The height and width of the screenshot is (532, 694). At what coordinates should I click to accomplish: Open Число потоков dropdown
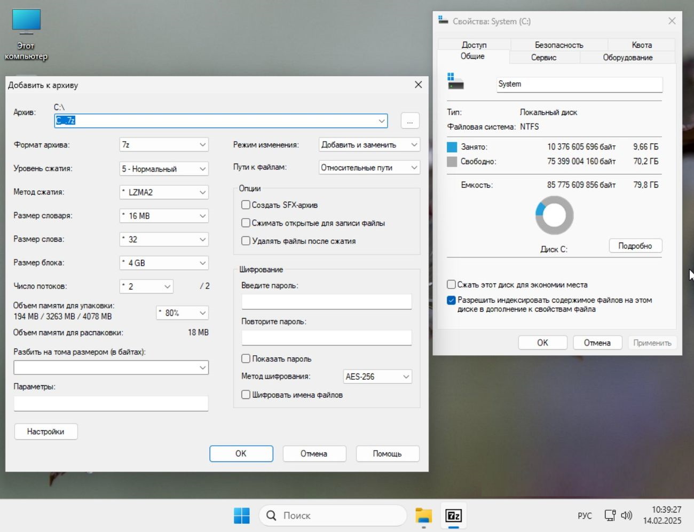tap(146, 286)
